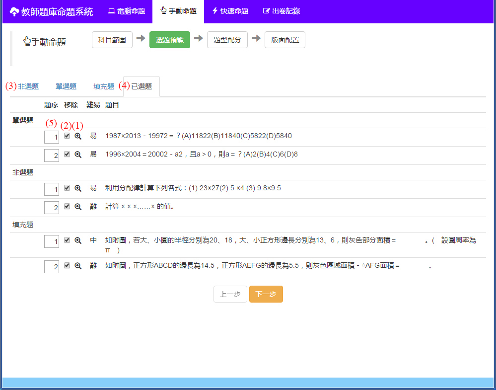Image resolution: width=496 pixels, height=390 pixels.
Task: Toggle removal checkbox for 1996×2004 question
Action: tap(67, 154)
